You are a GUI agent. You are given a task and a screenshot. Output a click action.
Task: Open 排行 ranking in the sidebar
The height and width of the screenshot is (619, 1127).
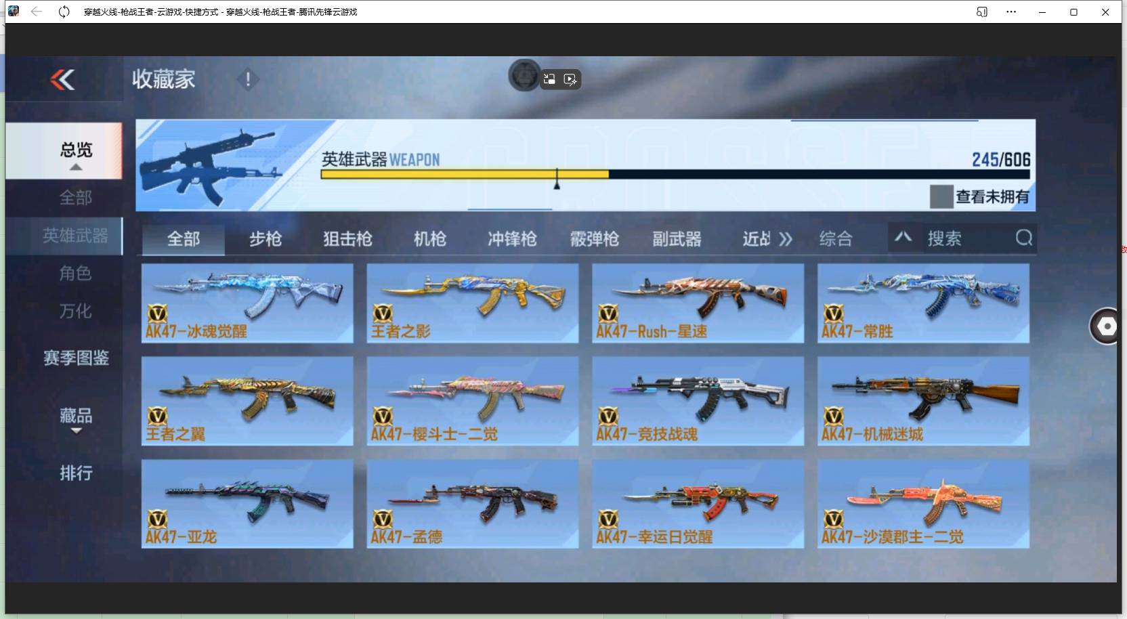76,473
